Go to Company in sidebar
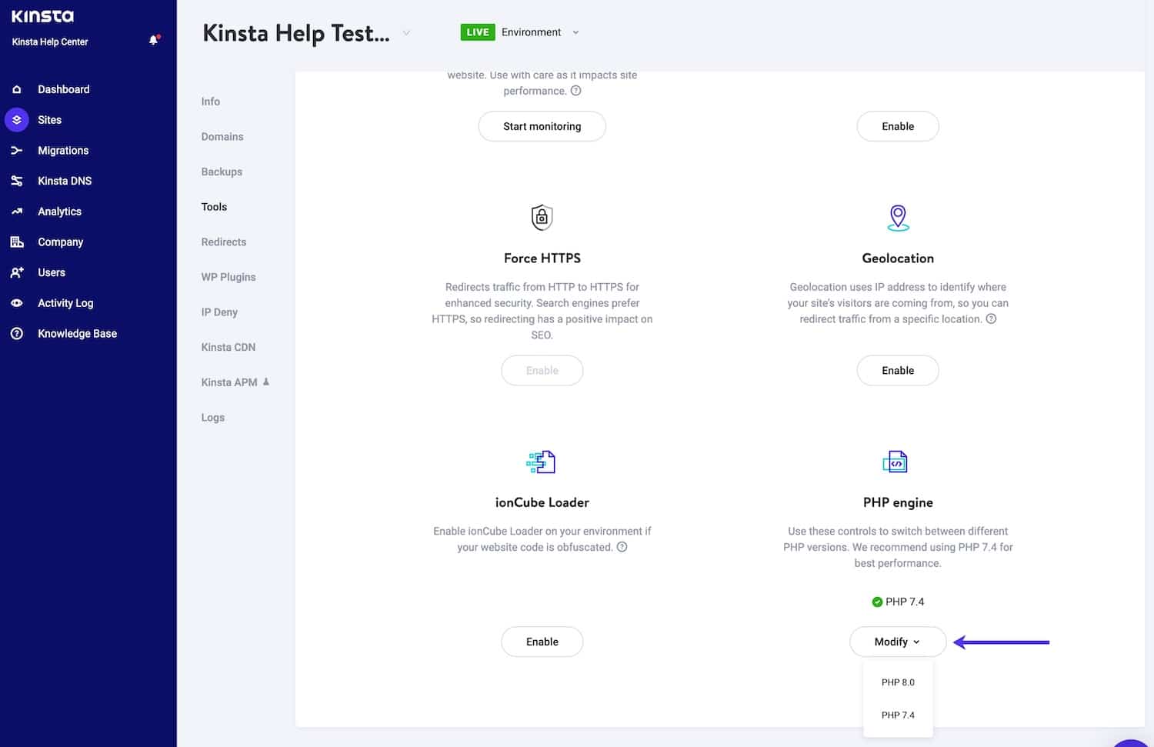1154x747 pixels. 60,242
